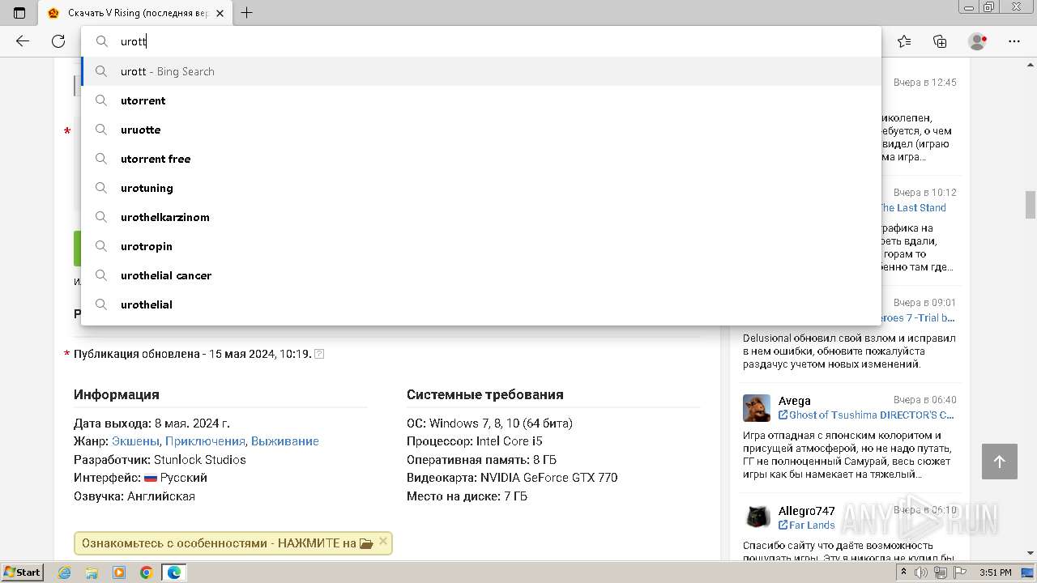Click publication update help icon
The height and width of the screenshot is (583, 1037).
[x=319, y=354]
